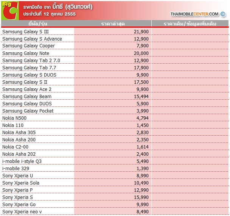Click the title text บิ๊กซี (สุวินทวงศ์)
Screen dimensions: 230x216
pyautogui.click(x=73, y=6)
